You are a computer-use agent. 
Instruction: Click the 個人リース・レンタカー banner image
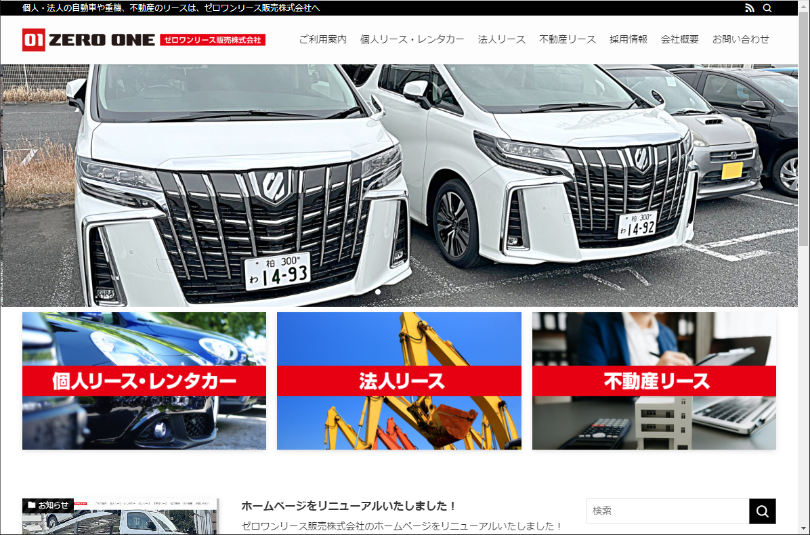coord(144,381)
